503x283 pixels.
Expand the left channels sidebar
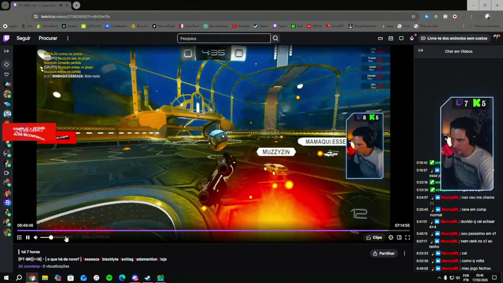coord(6,51)
